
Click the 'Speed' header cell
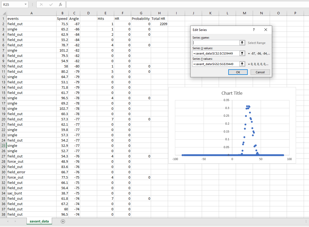point(62,19)
